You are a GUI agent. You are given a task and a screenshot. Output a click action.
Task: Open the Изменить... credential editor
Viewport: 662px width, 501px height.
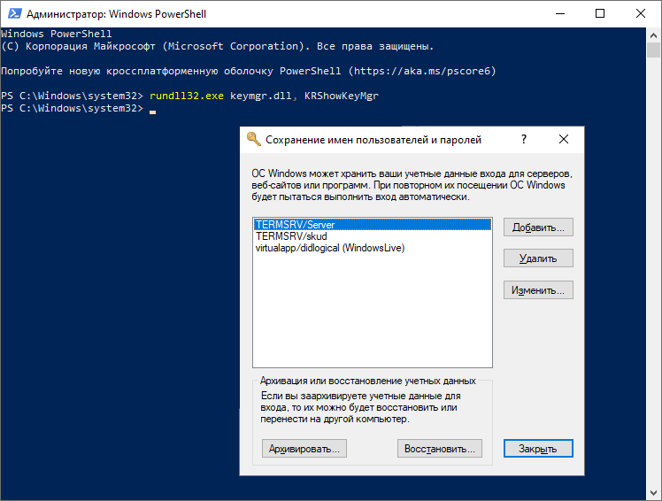538,290
